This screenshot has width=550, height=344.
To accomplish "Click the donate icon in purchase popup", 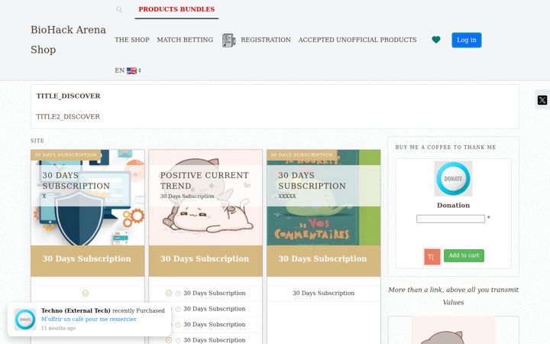I will [25, 320].
